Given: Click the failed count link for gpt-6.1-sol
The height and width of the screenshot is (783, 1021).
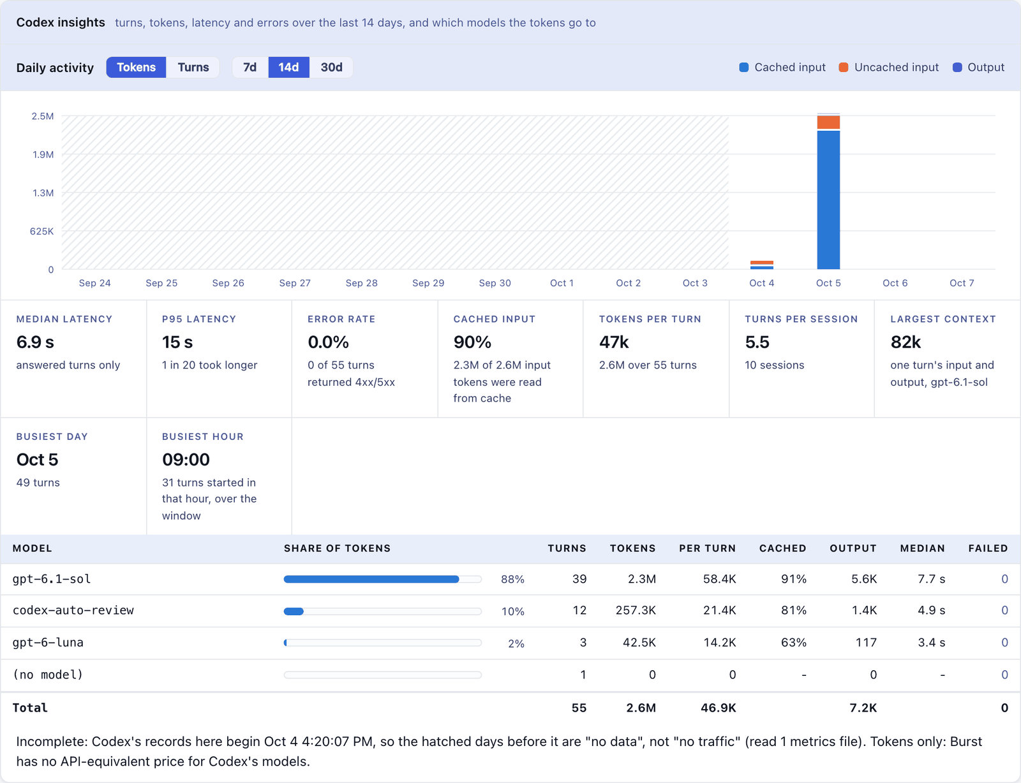Looking at the screenshot, I should [x=1004, y=579].
